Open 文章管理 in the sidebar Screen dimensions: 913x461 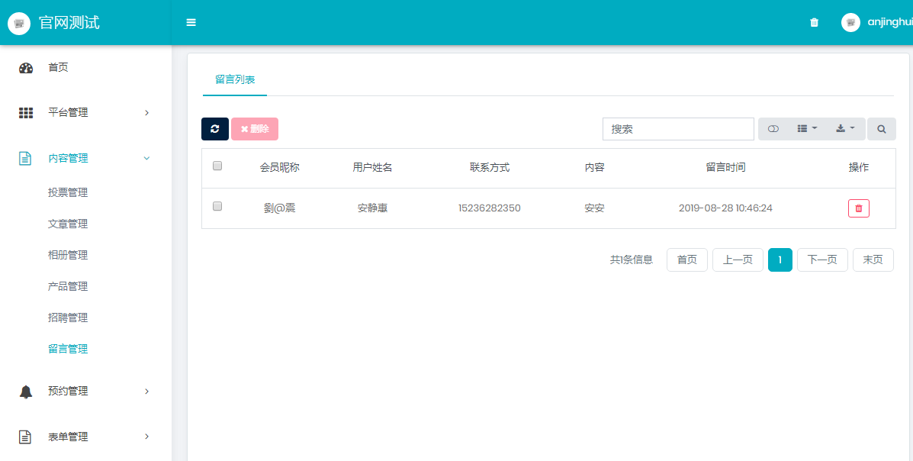pyautogui.click(x=68, y=224)
